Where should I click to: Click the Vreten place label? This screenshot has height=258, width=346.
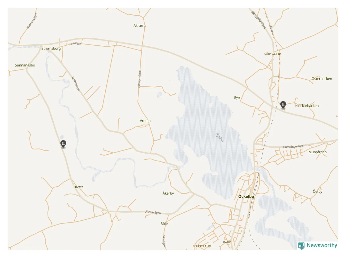tap(145, 121)
